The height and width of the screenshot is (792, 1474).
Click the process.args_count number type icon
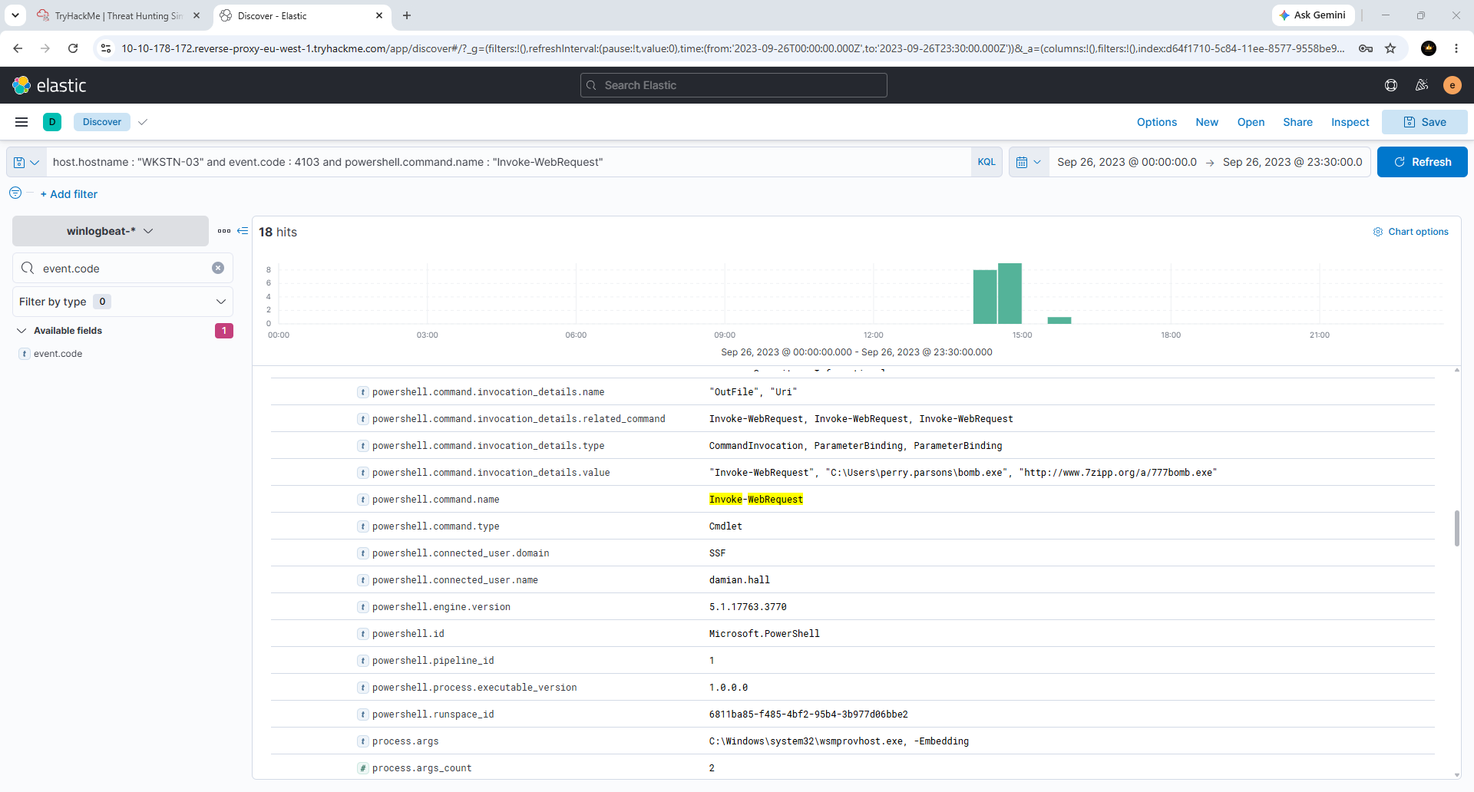pyautogui.click(x=362, y=768)
